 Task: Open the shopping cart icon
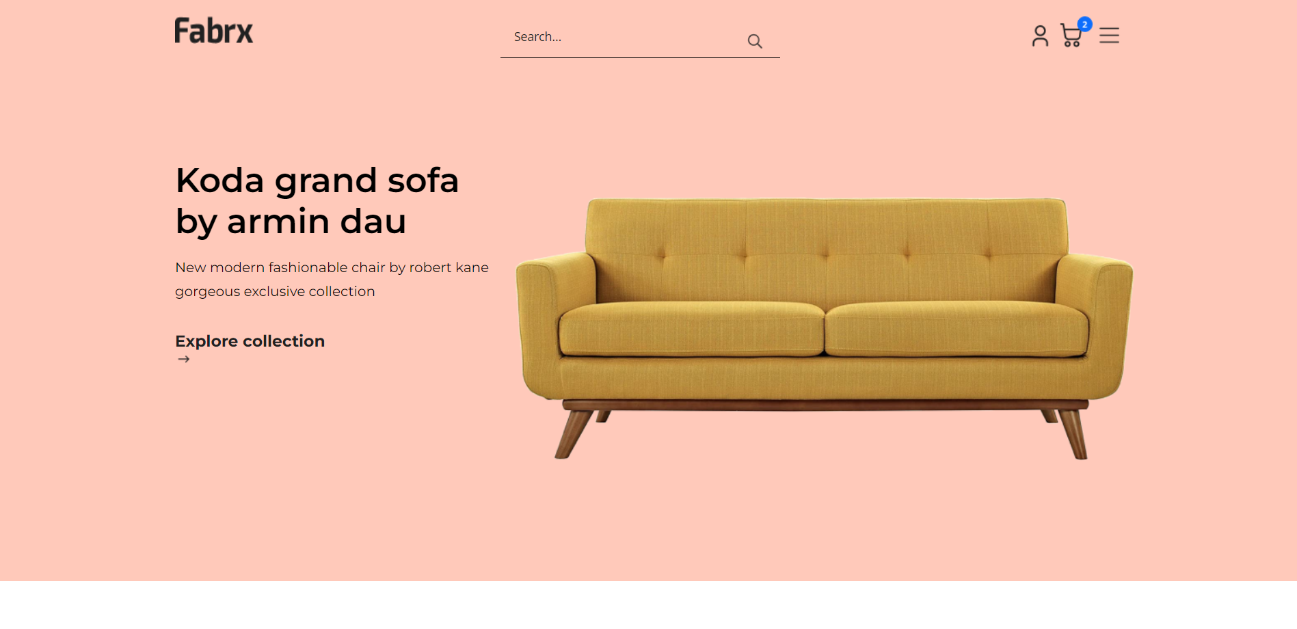(1071, 36)
